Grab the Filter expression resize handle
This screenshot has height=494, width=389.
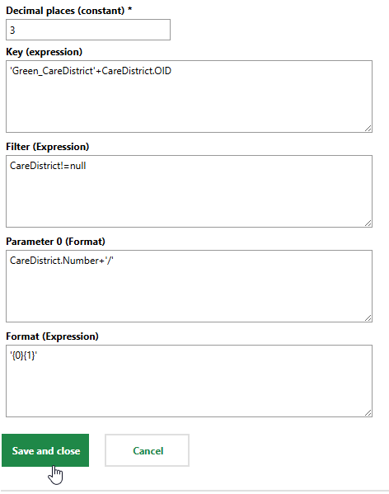pyautogui.click(x=368, y=223)
